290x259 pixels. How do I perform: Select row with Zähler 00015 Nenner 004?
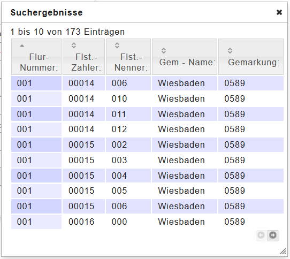click(147, 176)
